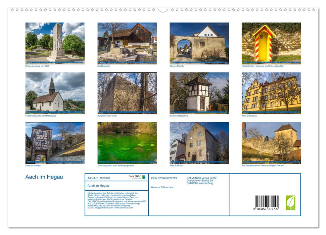
Task: Click the Artikel-Nr. 1939180 field
Action: [100, 178]
